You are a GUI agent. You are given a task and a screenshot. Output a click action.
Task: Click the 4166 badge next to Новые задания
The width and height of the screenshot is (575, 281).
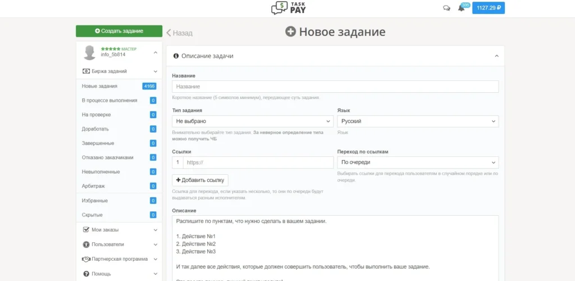(149, 86)
